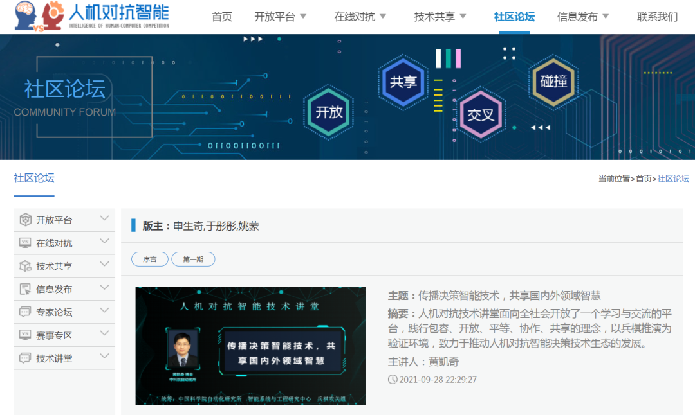The height and width of the screenshot is (415, 695).
Task: Click the 第一期 pill button
Action: coord(193,260)
